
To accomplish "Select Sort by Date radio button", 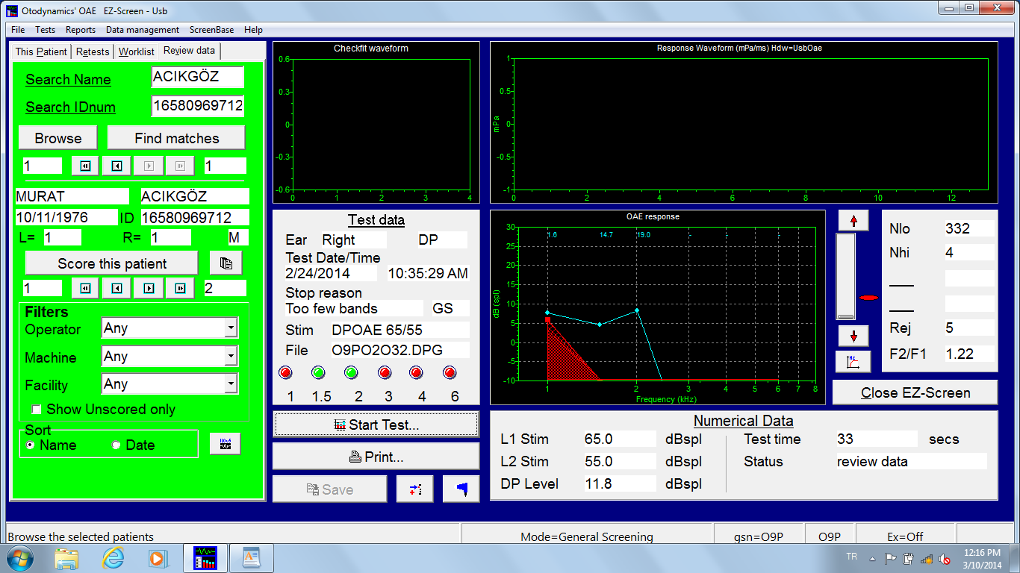I will pyautogui.click(x=116, y=445).
